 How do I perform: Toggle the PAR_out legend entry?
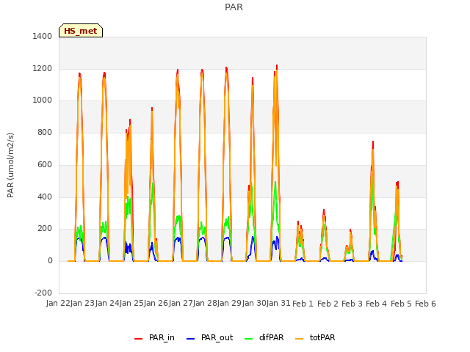(x=209, y=337)
